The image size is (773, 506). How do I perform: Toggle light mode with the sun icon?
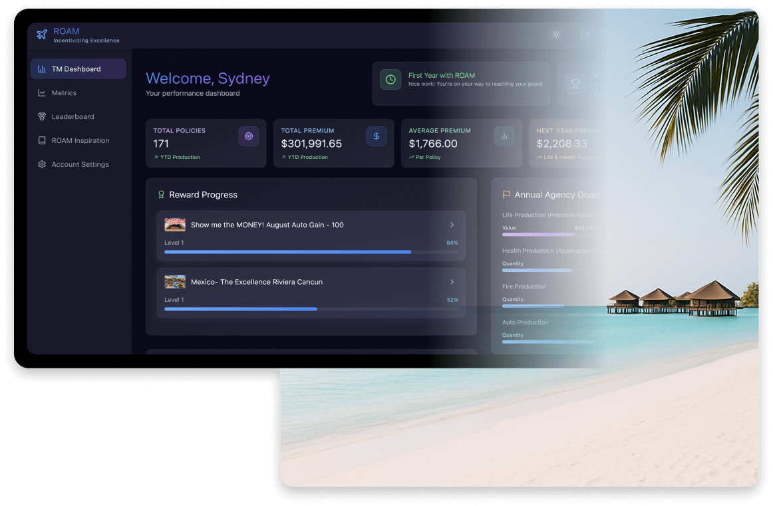(x=556, y=35)
